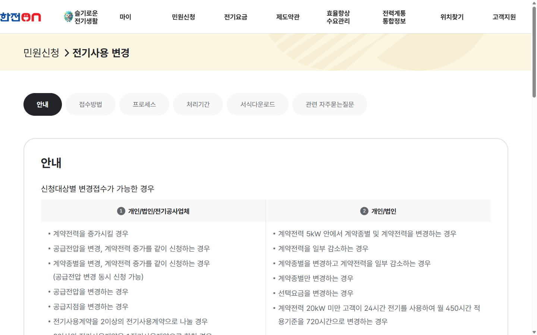Screen dimensions: 537x335
Task: Open the 전기요금 menu
Action: pos(236,17)
